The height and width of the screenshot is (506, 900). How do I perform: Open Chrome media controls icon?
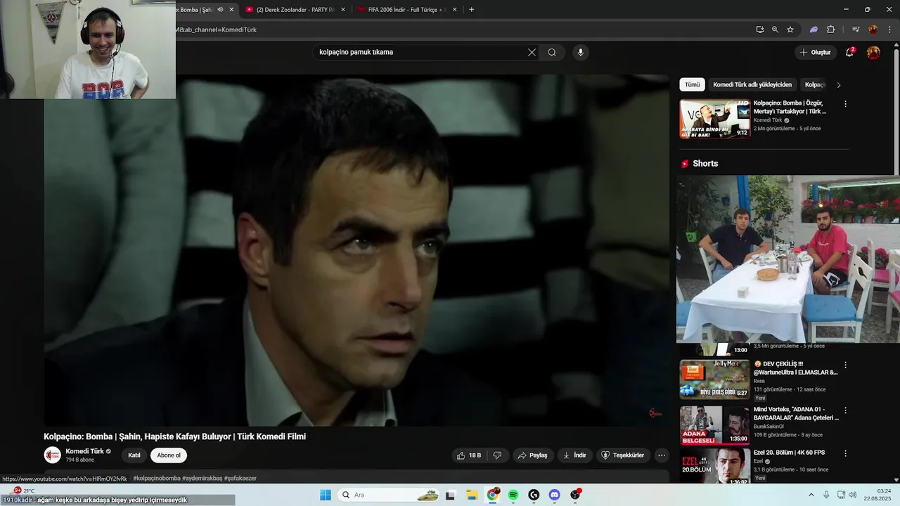[856, 30]
